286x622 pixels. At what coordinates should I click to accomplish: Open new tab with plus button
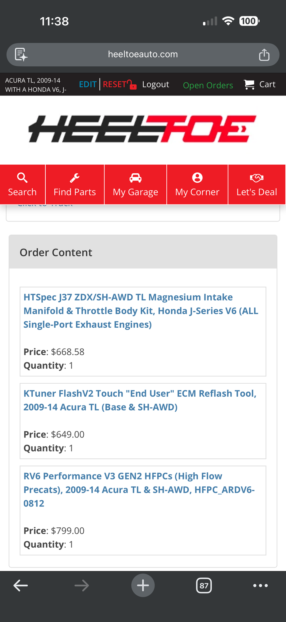143,586
